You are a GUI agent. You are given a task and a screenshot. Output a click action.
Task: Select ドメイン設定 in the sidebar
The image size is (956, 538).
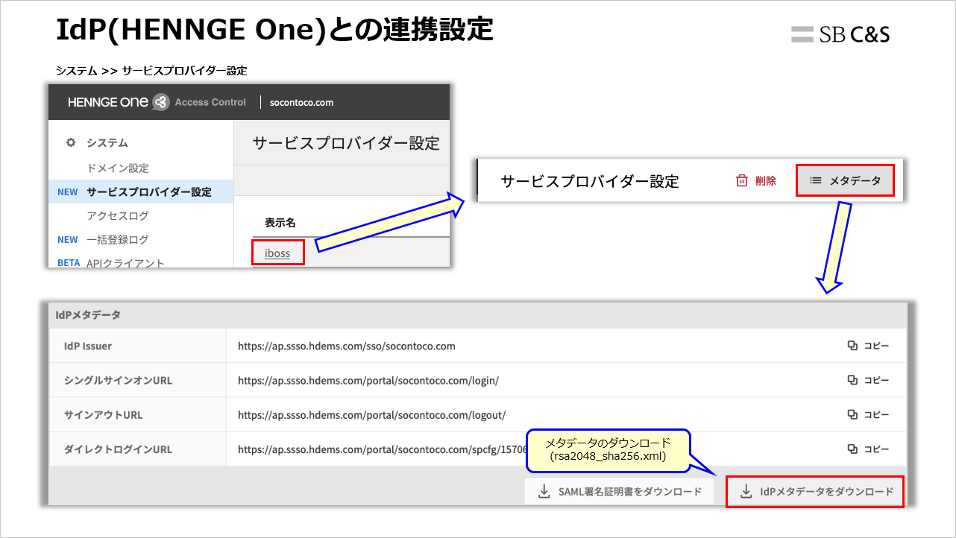point(118,168)
